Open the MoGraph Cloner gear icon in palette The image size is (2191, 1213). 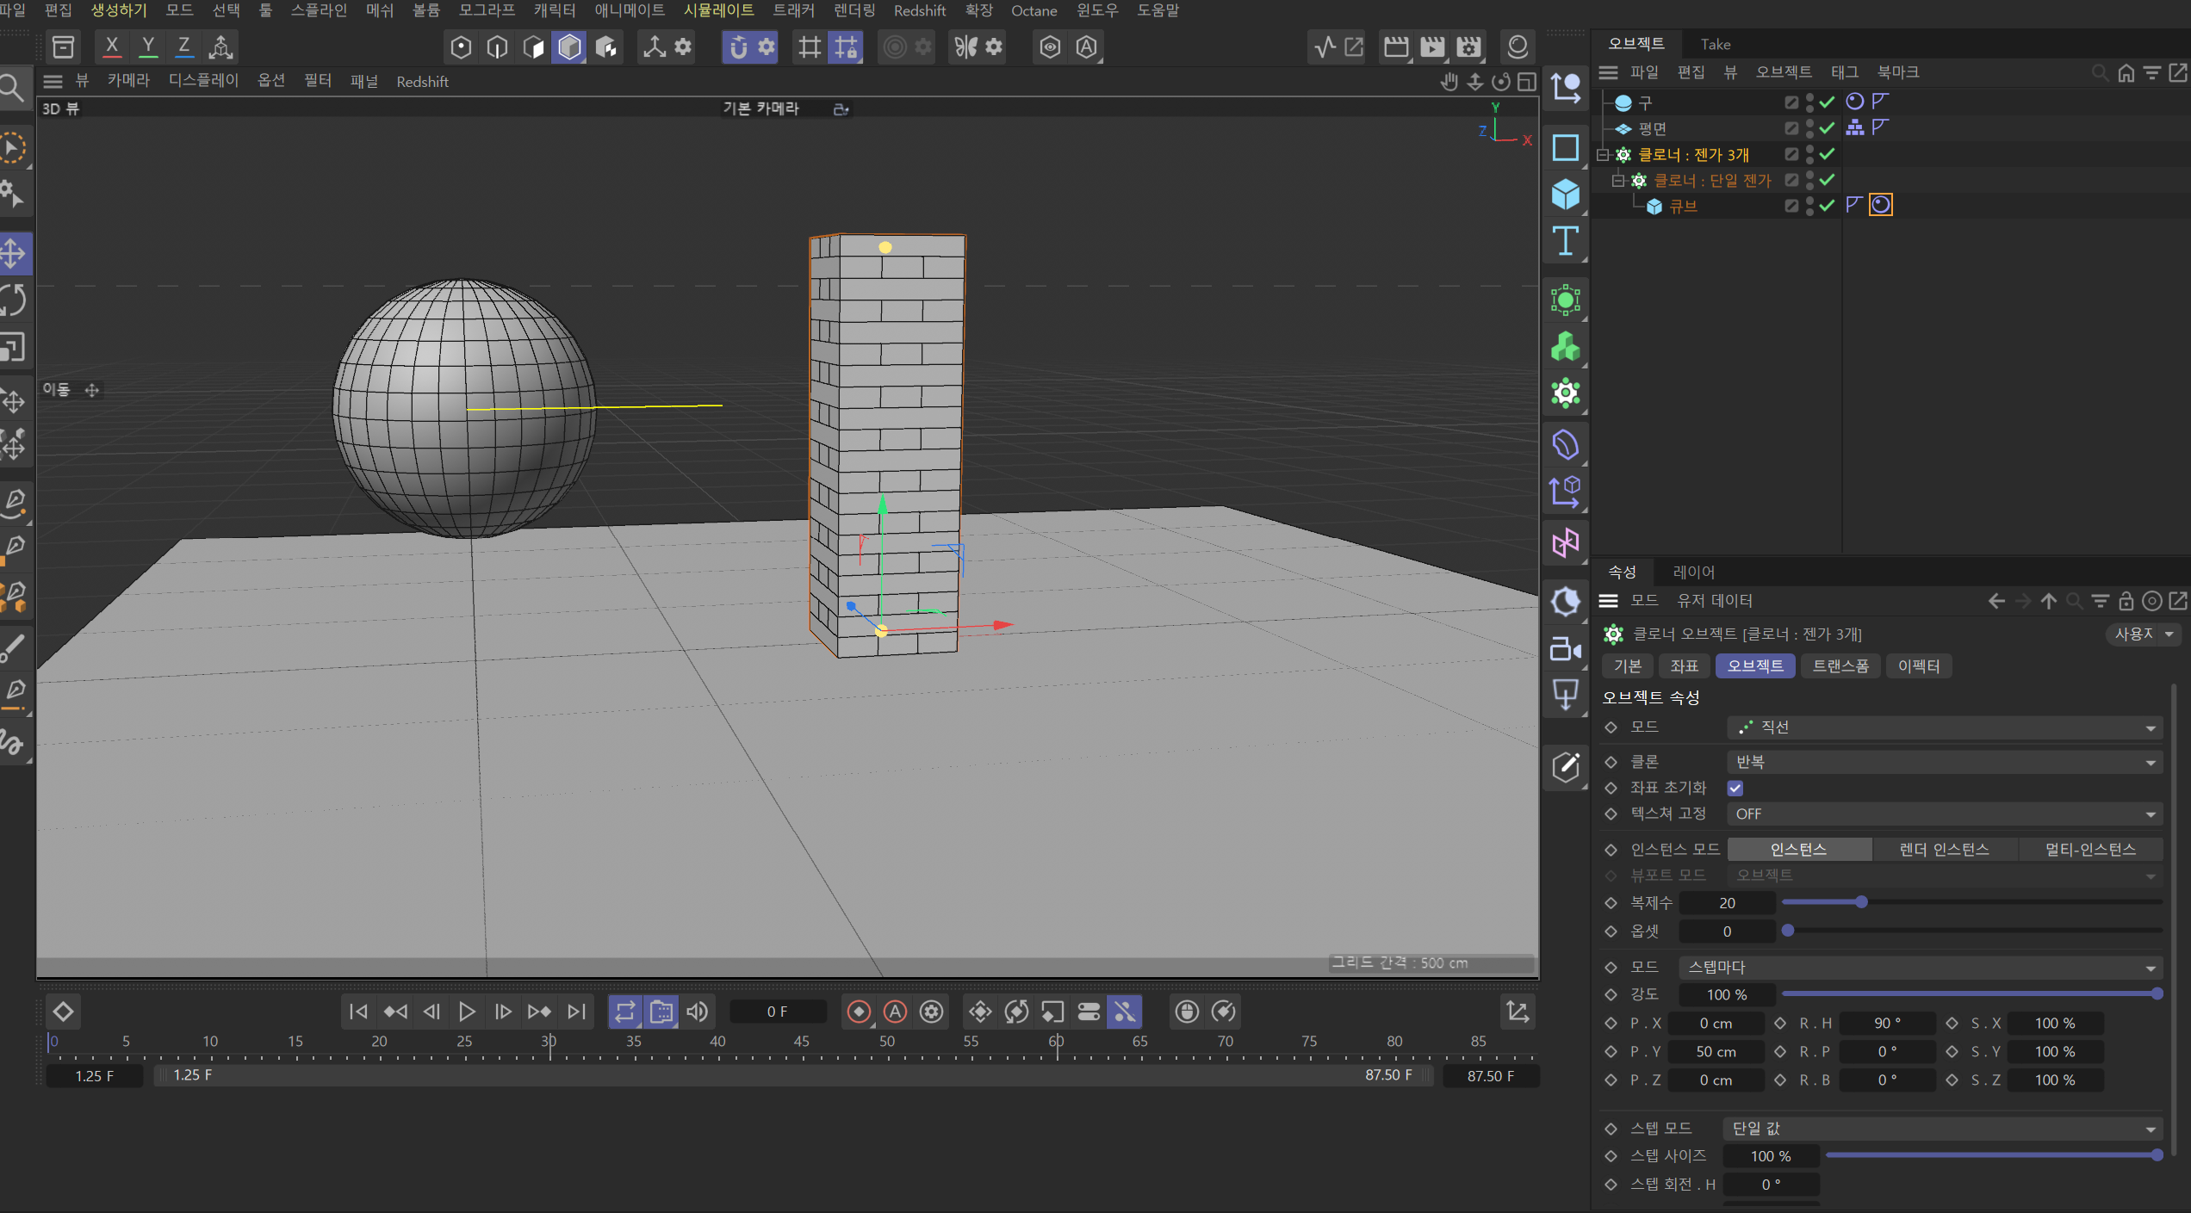pyautogui.click(x=1565, y=393)
